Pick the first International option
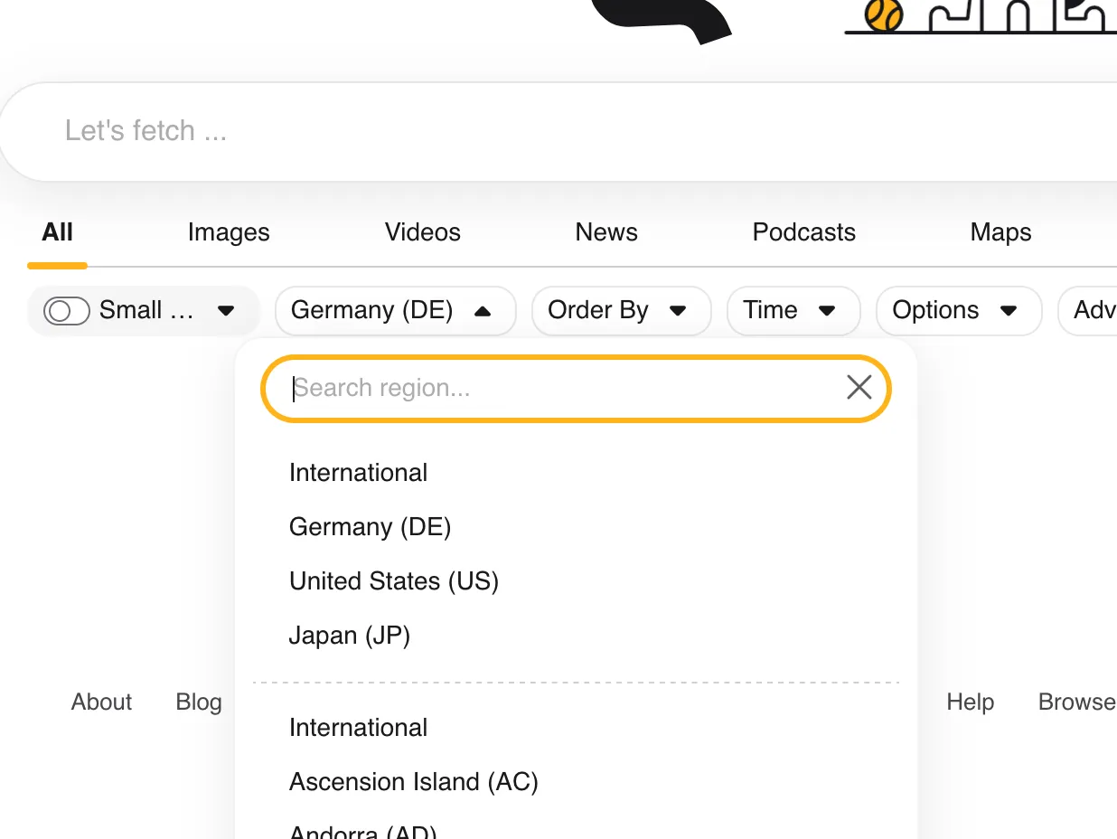 (x=359, y=472)
